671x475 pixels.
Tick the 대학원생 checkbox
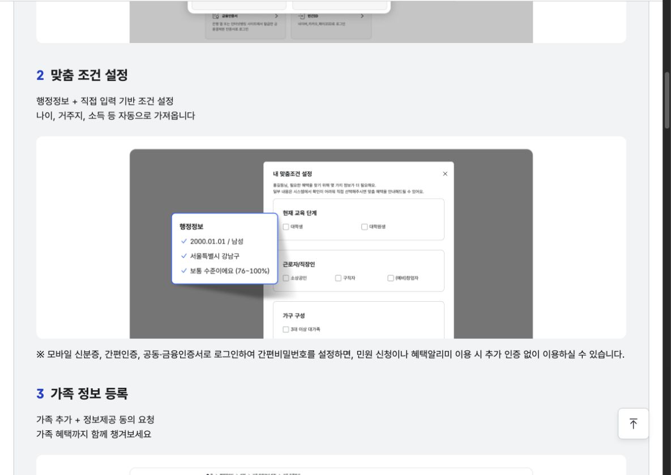(x=364, y=227)
